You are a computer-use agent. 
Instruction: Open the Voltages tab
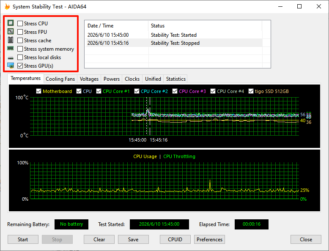[89, 79]
